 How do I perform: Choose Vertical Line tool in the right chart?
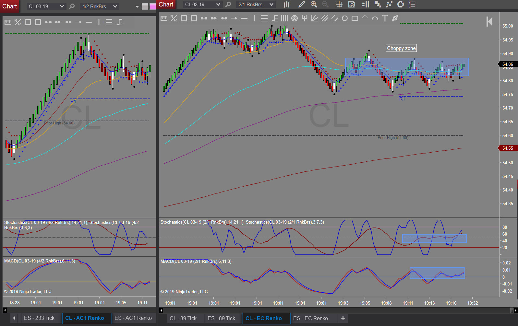[x=254, y=18]
